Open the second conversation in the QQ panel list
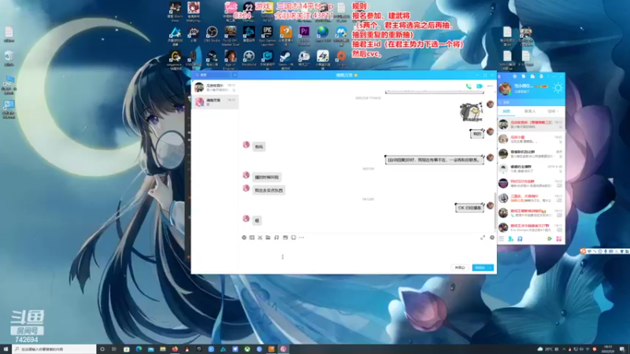Screen dimensions: 630x354 pos(531,139)
